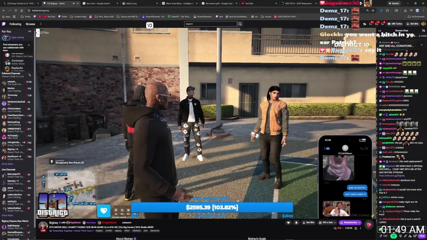
Task: Open the Browse page
Action: pyautogui.click(x=30, y=24)
